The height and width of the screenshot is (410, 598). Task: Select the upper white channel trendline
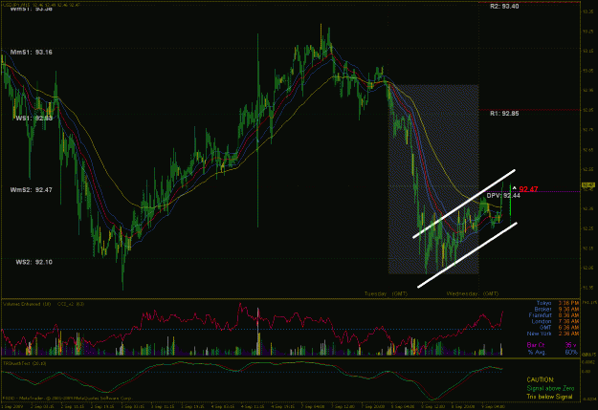[464, 204]
